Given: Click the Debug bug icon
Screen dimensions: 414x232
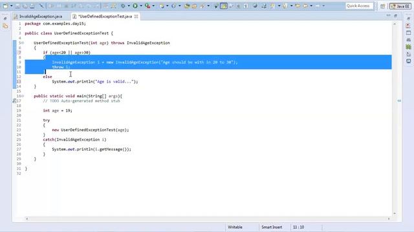Looking at the screenshot, I should point(123,6).
